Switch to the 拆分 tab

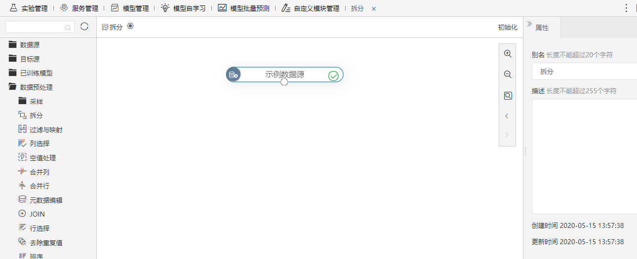tap(357, 8)
